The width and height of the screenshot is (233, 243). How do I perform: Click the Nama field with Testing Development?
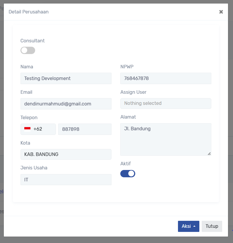pyautogui.click(x=66, y=78)
